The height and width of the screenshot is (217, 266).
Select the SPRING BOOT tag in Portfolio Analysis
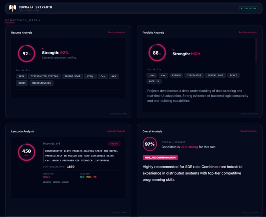coord(215,75)
